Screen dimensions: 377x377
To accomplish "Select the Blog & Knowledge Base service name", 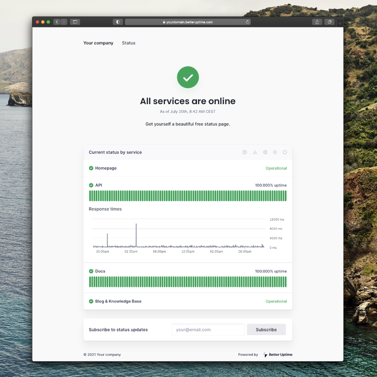I will [118, 301].
